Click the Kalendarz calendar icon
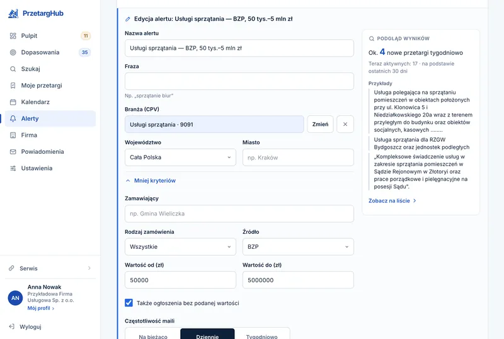Image resolution: width=504 pixels, height=339 pixels. click(x=13, y=102)
